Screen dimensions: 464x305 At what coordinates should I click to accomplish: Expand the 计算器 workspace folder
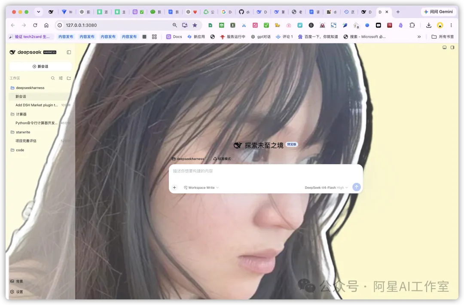(x=18, y=114)
